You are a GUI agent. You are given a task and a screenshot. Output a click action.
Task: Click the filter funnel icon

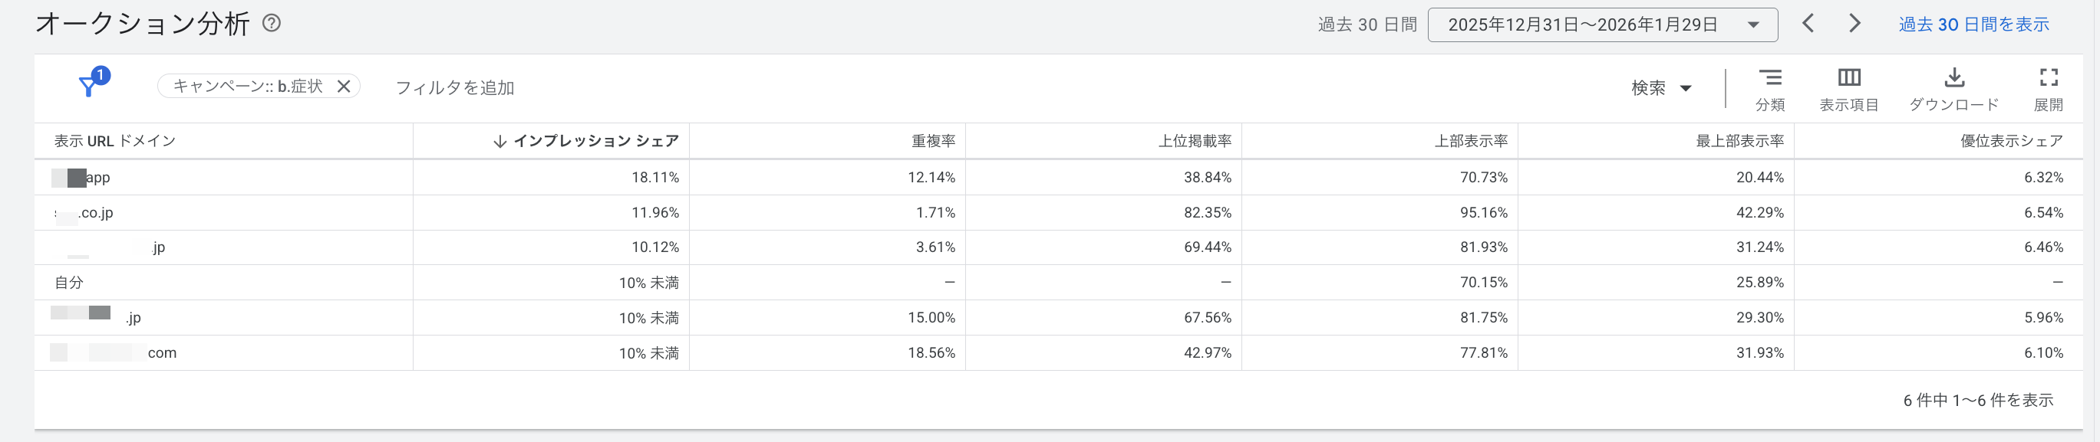click(x=88, y=87)
